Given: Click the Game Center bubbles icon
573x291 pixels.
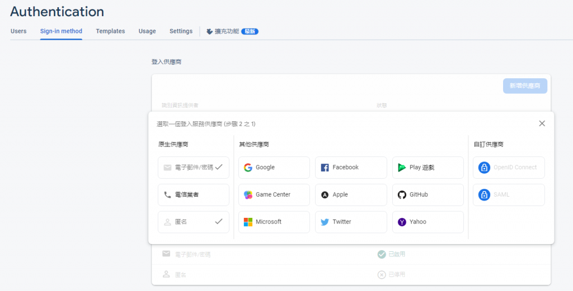Looking at the screenshot, I should pos(248,195).
